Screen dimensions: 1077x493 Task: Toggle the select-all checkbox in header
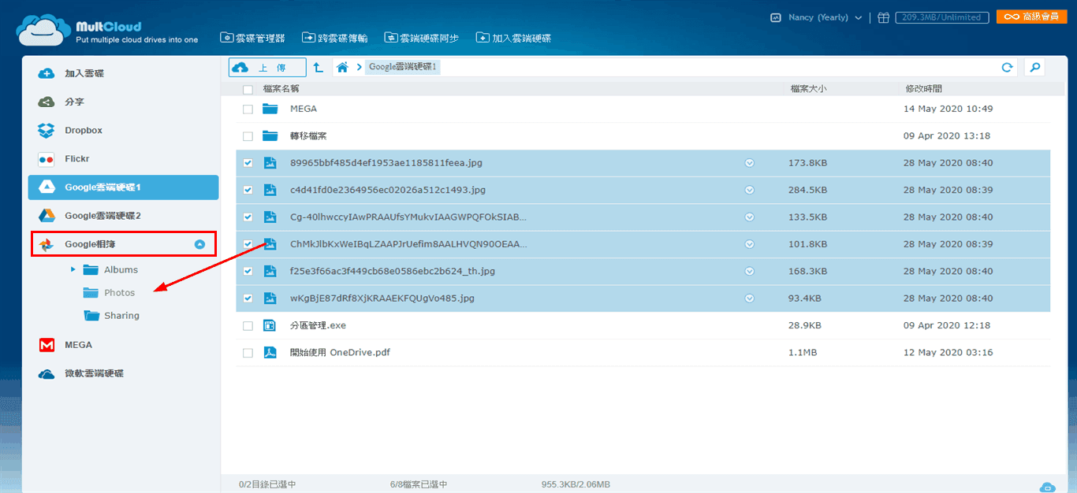[248, 90]
